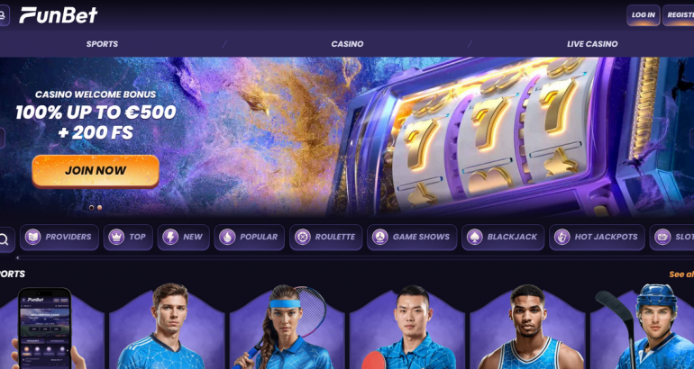694x369 pixels.
Task: Open the Hot Jackpots category
Action: click(x=597, y=238)
